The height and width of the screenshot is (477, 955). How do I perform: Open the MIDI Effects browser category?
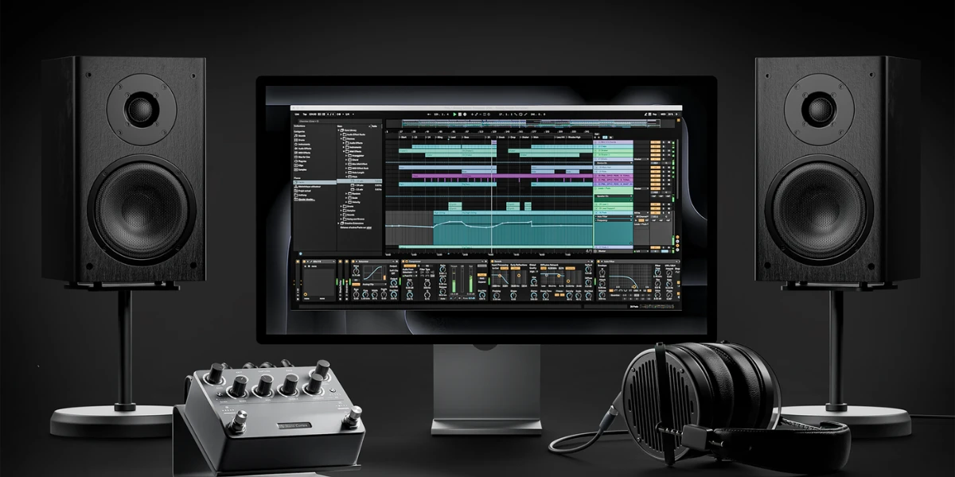tap(303, 153)
